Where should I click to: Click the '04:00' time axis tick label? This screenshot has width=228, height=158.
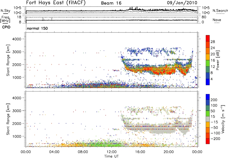tap(54, 152)
